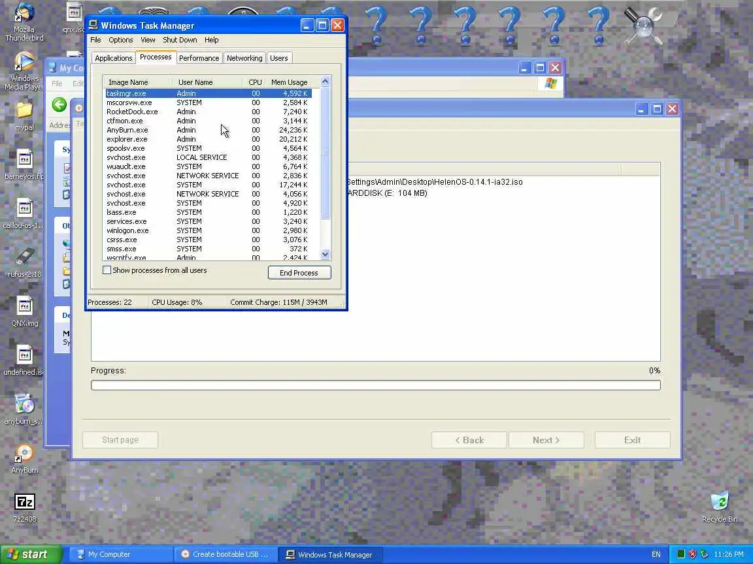Select the explorer.exe process row
This screenshot has height=564, width=753.
(209, 139)
